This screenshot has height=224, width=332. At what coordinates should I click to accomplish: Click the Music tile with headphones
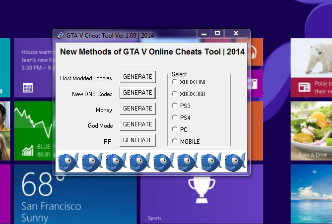[257, 52]
